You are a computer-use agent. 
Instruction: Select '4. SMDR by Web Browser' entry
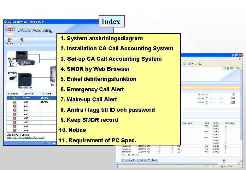pos(95,69)
